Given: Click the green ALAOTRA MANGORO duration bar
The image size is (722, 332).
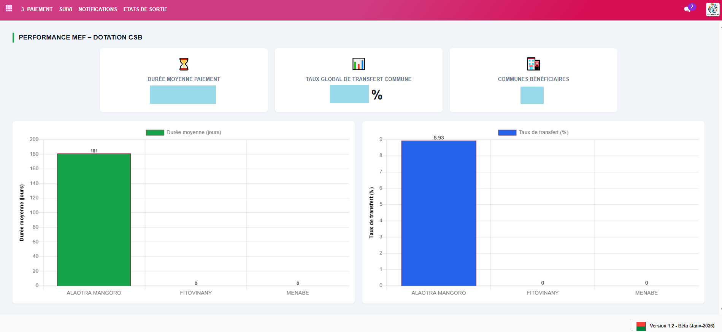Looking at the screenshot, I should click(94, 220).
